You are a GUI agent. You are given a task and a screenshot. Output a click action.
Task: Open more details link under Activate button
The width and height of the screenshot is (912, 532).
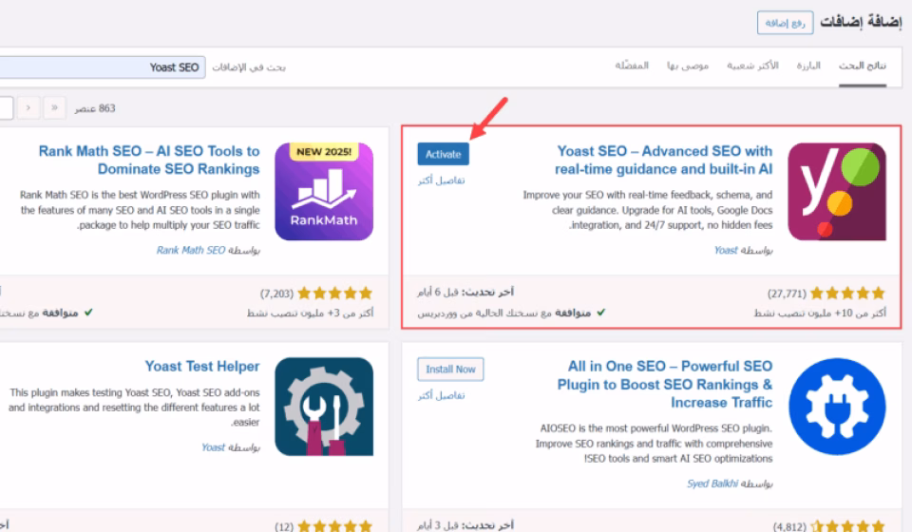(x=442, y=180)
